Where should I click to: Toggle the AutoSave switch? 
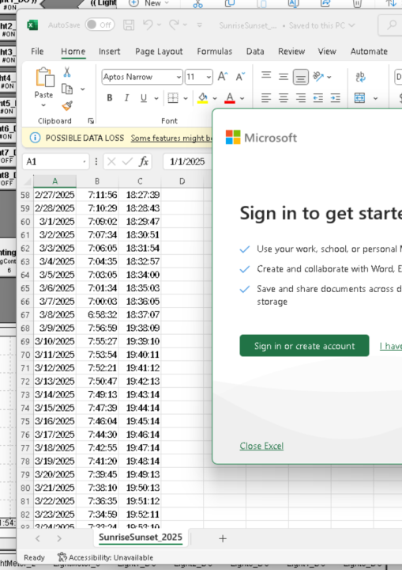coord(100,25)
